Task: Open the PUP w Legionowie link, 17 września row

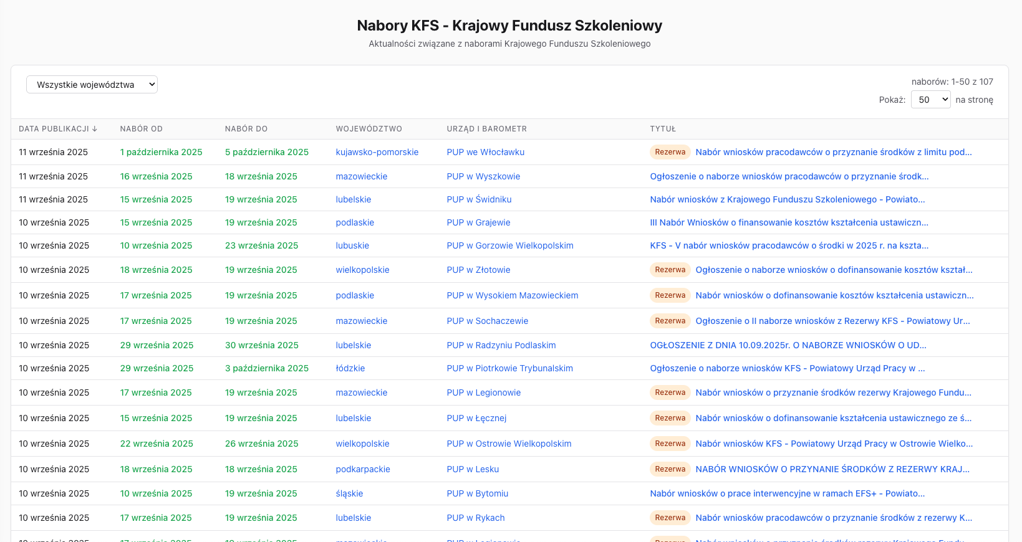Action: point(484,392)
